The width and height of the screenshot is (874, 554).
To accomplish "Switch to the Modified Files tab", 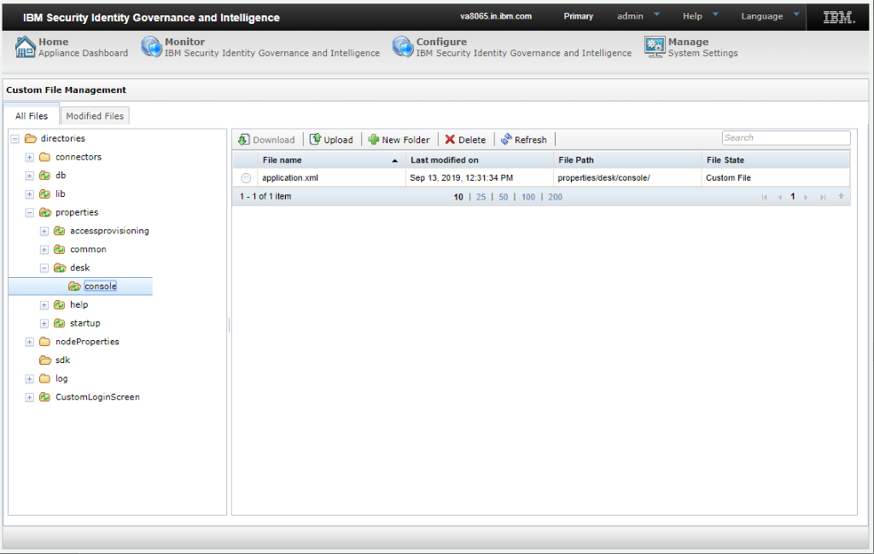I will pyautogui.click(x=95, y=116).
